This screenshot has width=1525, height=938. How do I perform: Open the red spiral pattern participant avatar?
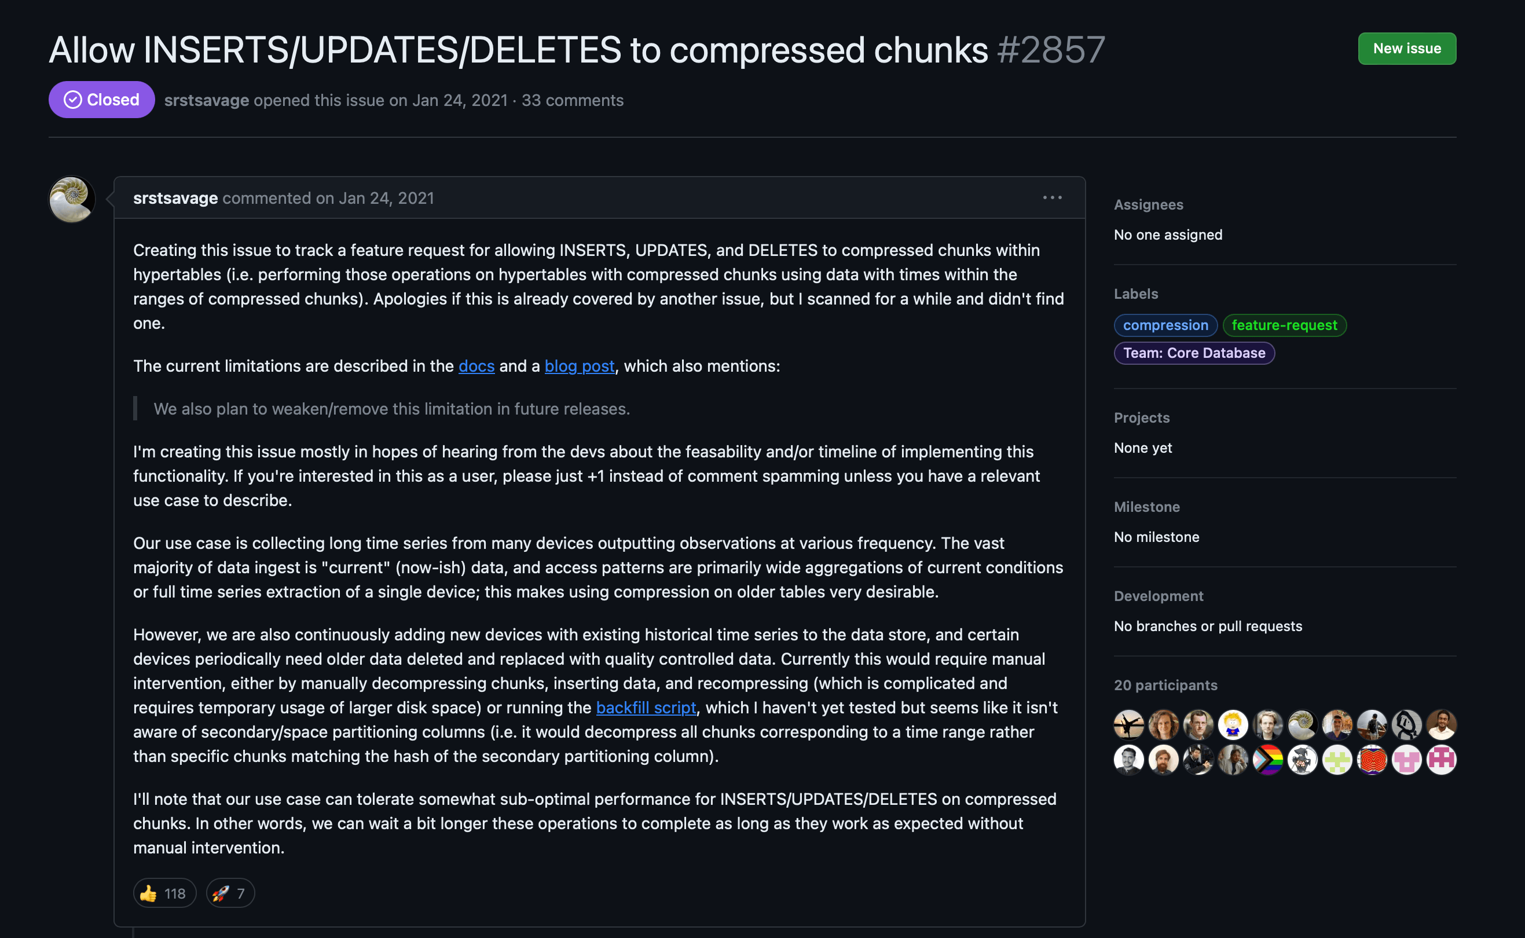click(x=1372, y=759)
